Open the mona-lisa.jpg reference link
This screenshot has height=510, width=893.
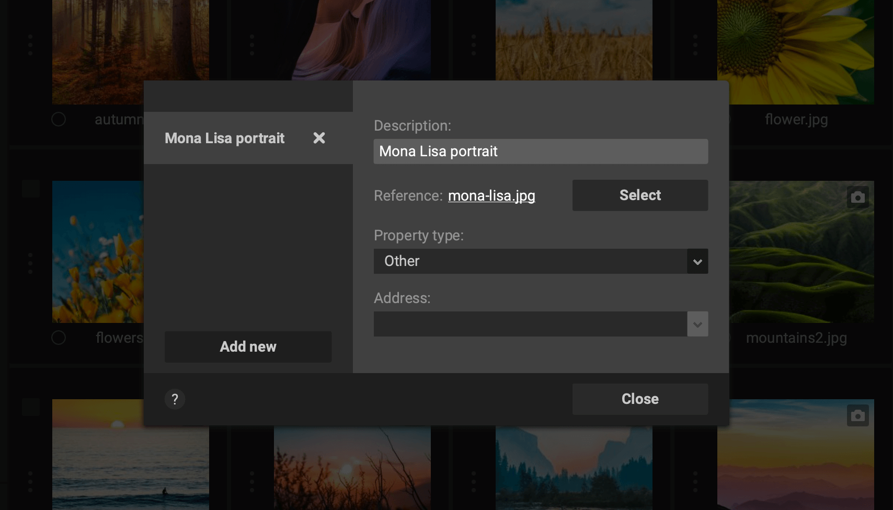(491, 195)
